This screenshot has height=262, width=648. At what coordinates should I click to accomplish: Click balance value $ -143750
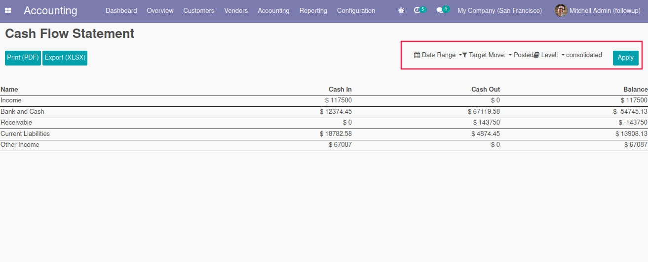pyautogui.click(x=633, y=122)
